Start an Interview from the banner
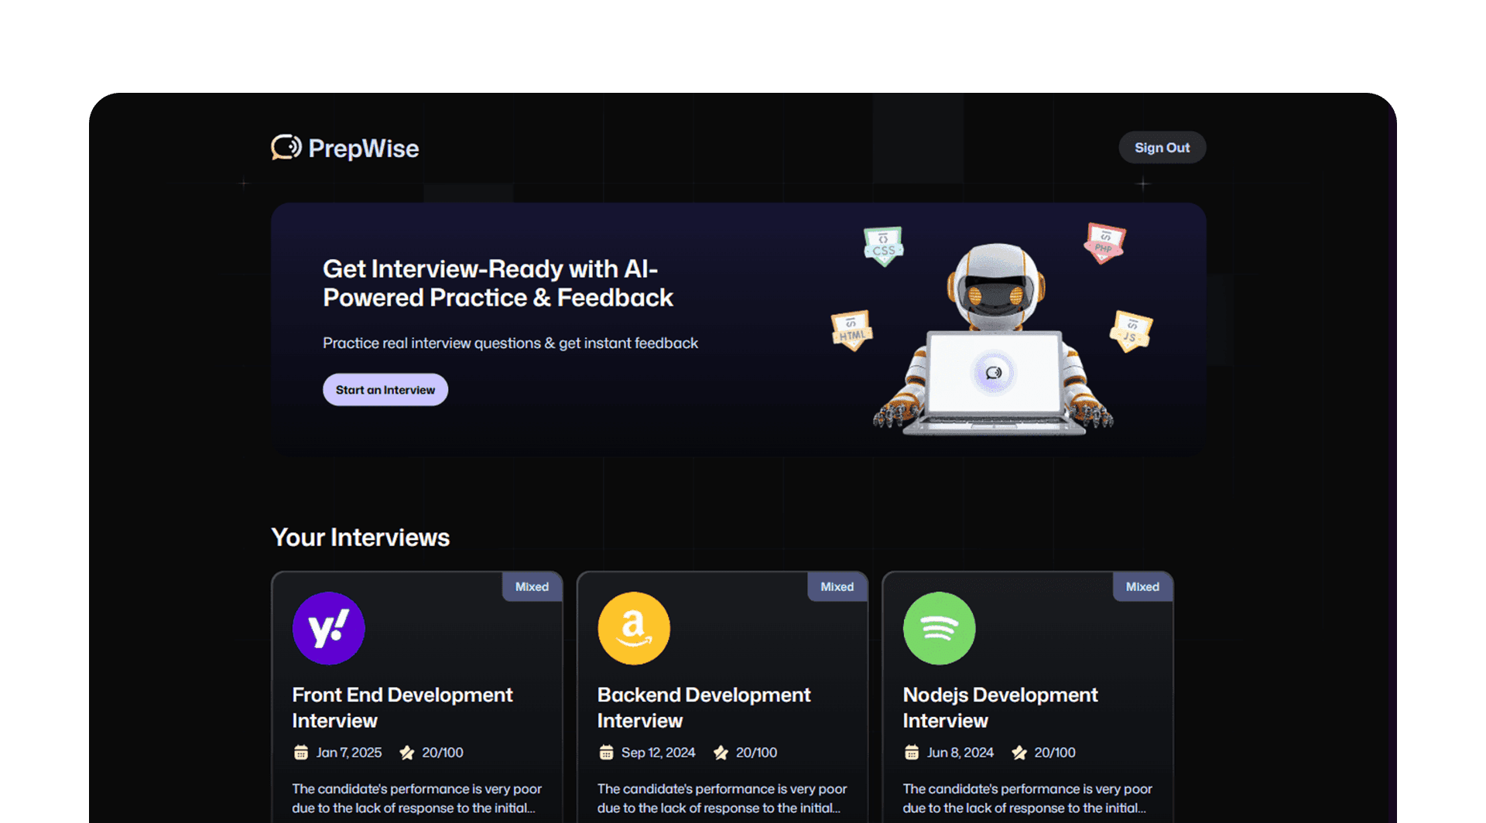Viewport: 1486px width, 823px height. click(x=385, y=390)
